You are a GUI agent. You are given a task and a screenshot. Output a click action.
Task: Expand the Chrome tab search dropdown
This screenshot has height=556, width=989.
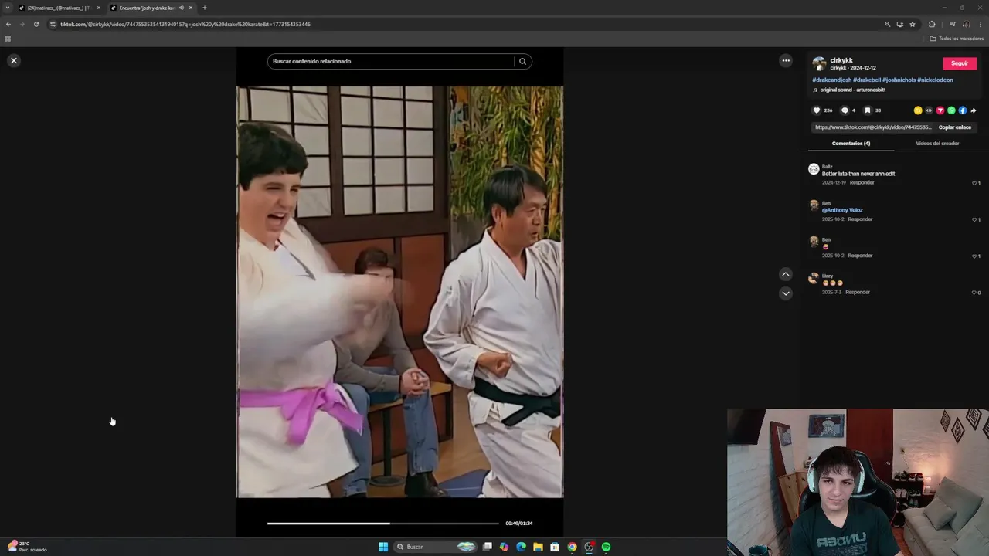coord(8,8)
